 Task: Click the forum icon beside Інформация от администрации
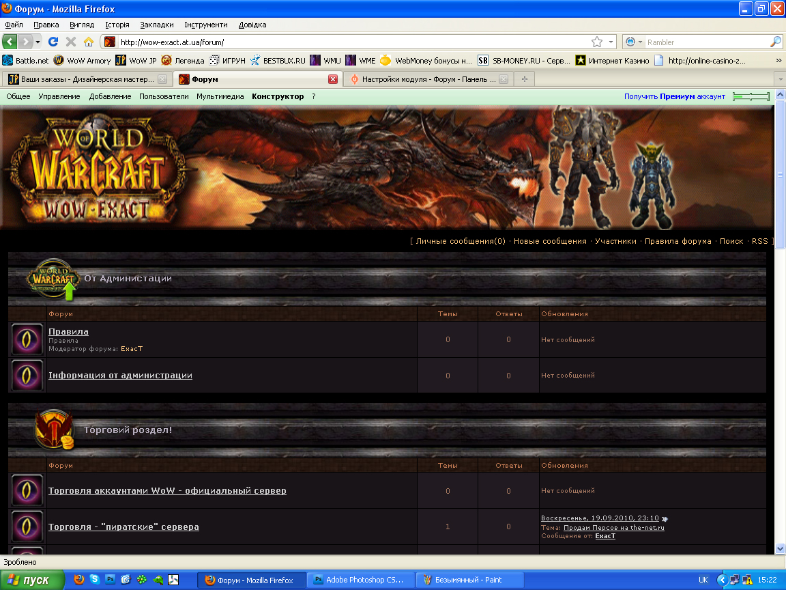click(x=27, y=376)
